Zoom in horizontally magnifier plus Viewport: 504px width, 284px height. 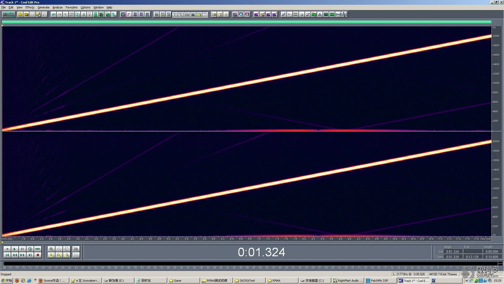[51, 249]
